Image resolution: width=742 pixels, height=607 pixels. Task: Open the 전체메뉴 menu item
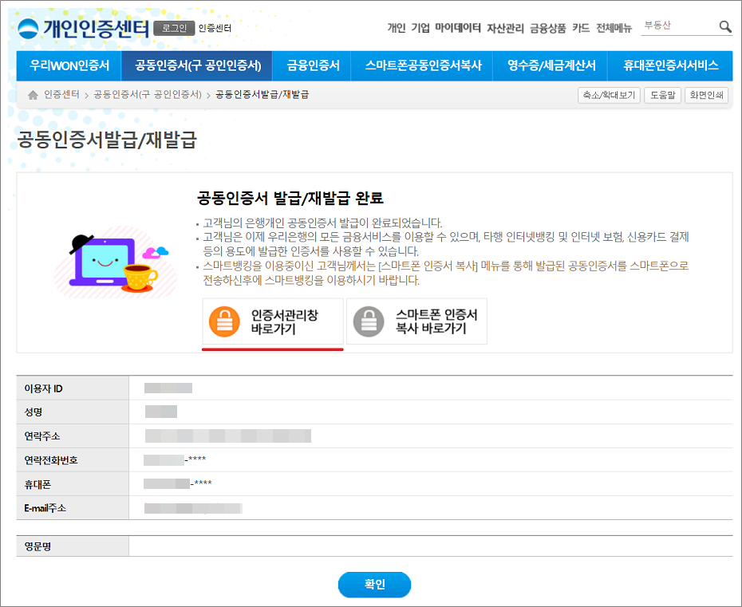[x=614, y=26]
